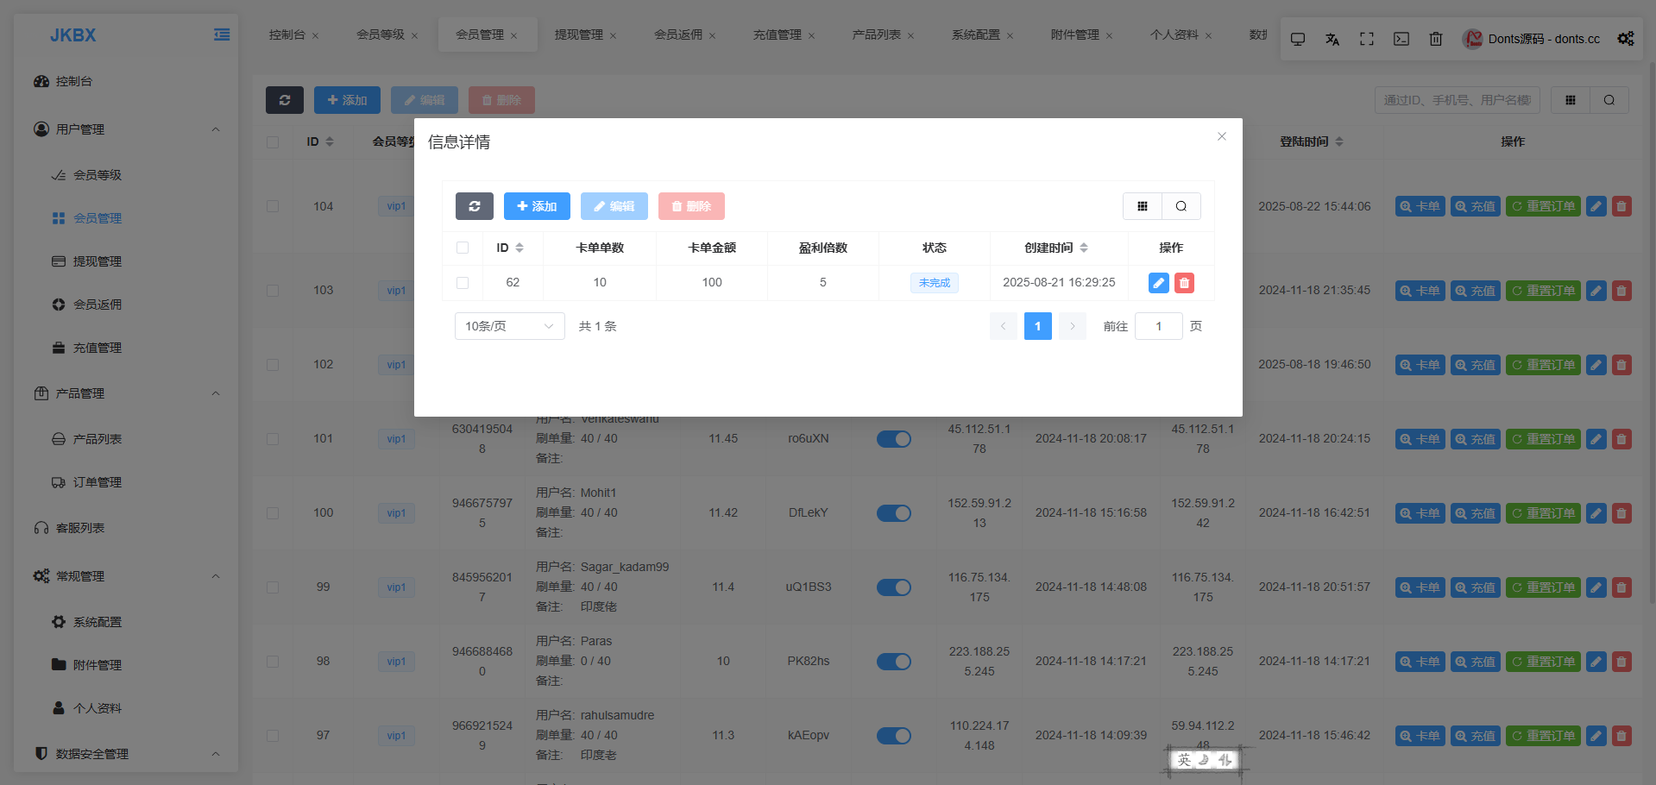This screenshot has height=785, width=1656.
Task: Open 订单管理 in the sidebar menu
Action: [97, 482]
